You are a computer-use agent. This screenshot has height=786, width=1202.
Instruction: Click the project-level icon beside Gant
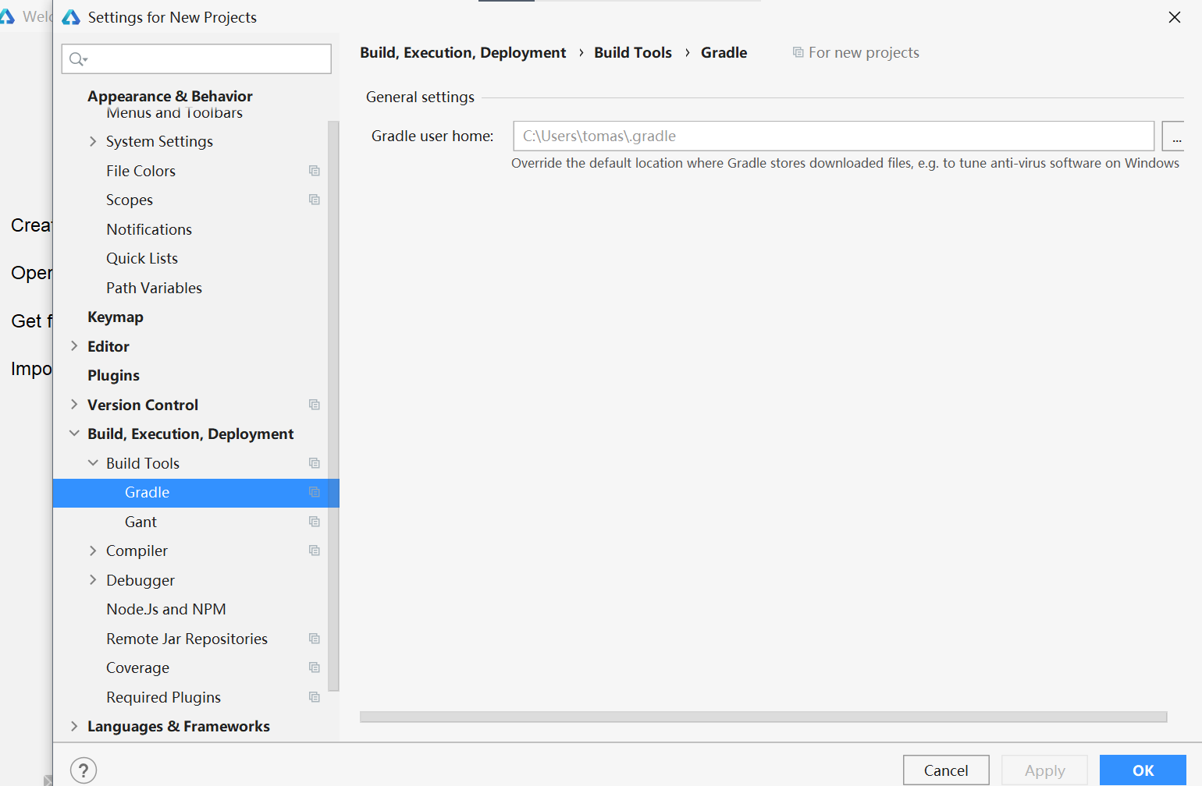[x=315, y=522]
